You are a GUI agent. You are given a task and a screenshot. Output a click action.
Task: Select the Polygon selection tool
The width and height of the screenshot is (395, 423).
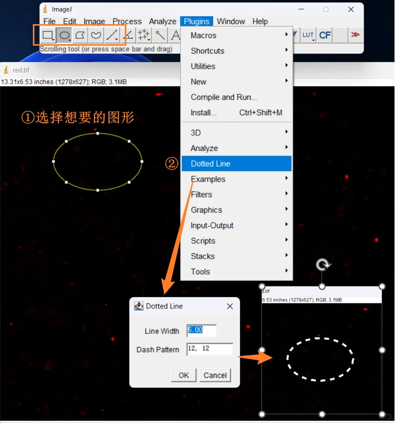[80, 35]
